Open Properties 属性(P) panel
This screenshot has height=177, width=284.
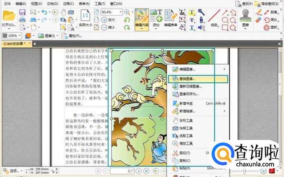coord(72,36)
